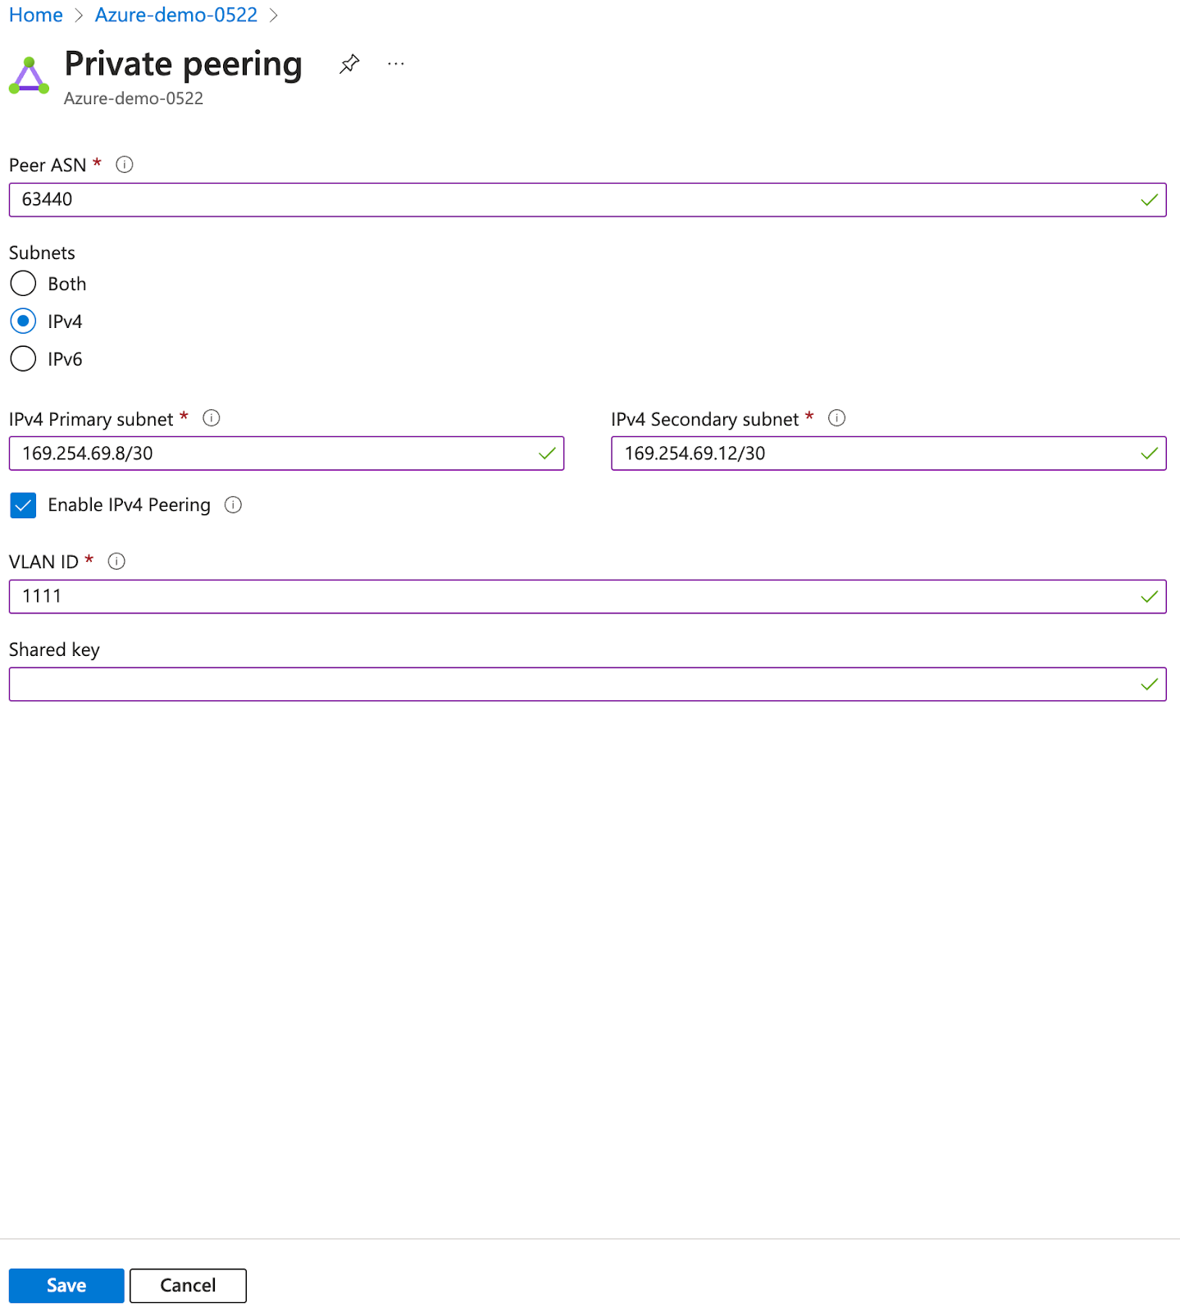Image resolution: width=1180 pixels, height=1312 pixels.
Task: Save the private peering configuration
Action: (66, 1285)
